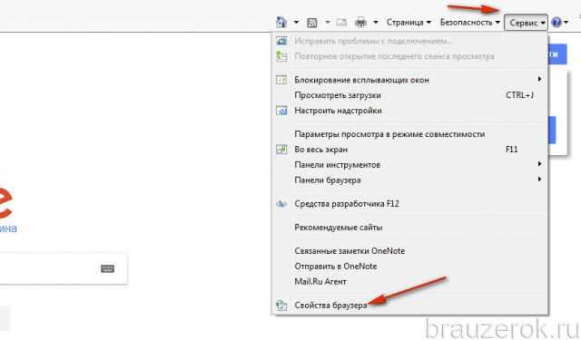Click the Help question mark icon

(556, 23)
